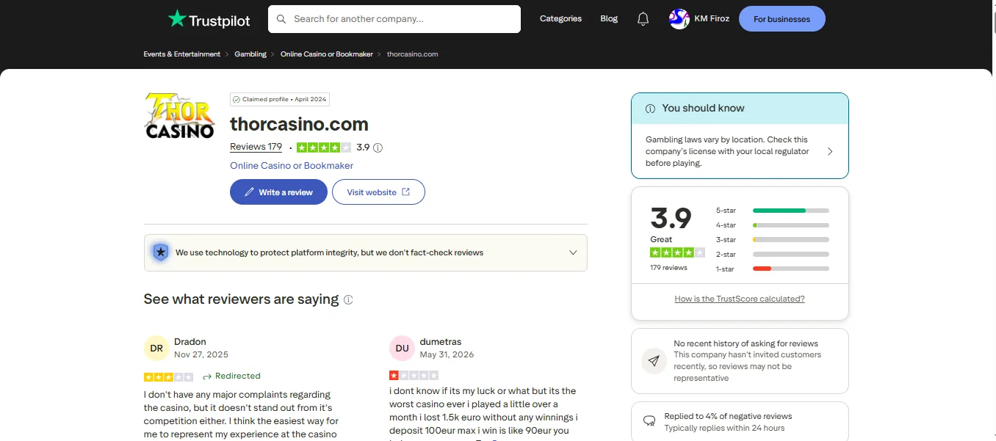Image resolution: width=996 pixels, height=441 pixels.
Task: Click the Nov 27, 2025 review date
Action: click(x=201, y=354)
